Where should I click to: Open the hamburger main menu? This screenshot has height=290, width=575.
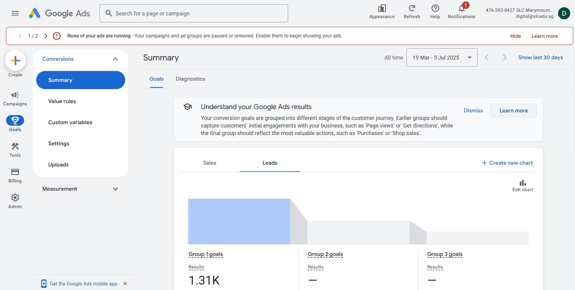15,13
